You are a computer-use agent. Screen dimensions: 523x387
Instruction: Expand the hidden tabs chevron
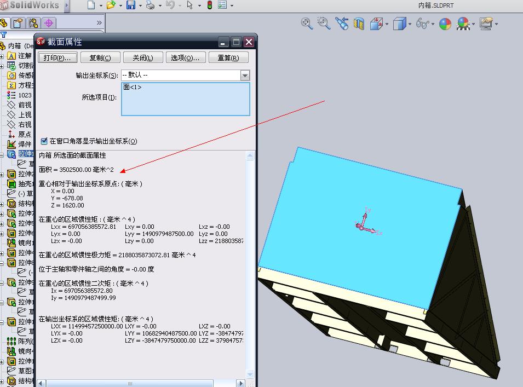(x=99, y=22)
